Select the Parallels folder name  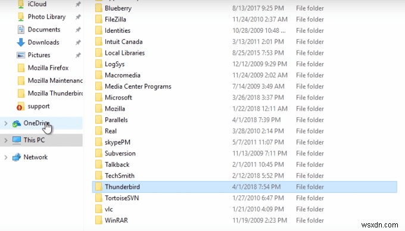tap(116, 120)
